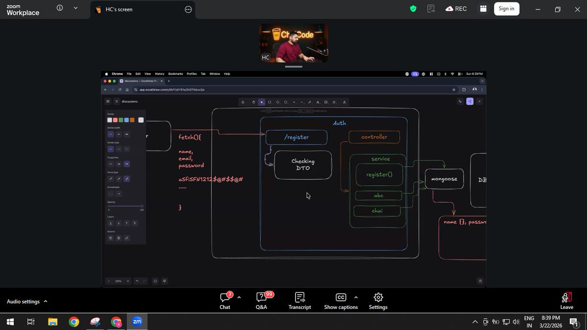Select the Rectangle tool in Excalidraw
587x330 pixels.
point(270,102)
